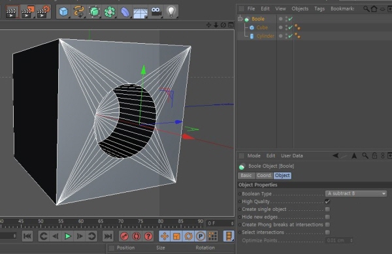
Task: Open the green array modeling icon
Action: coord(110,12)
